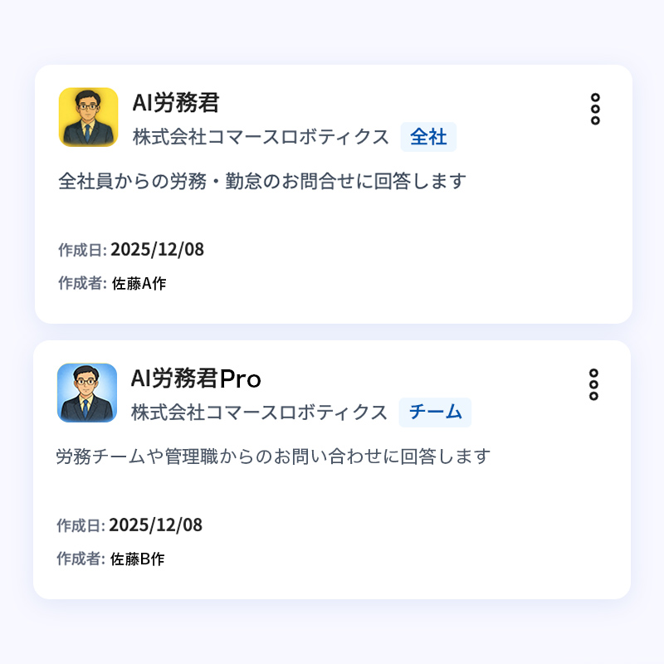Click creator name 佐藤A作
Image resolution: width=664 pixels, height=664 pixels.
(139, 284)
